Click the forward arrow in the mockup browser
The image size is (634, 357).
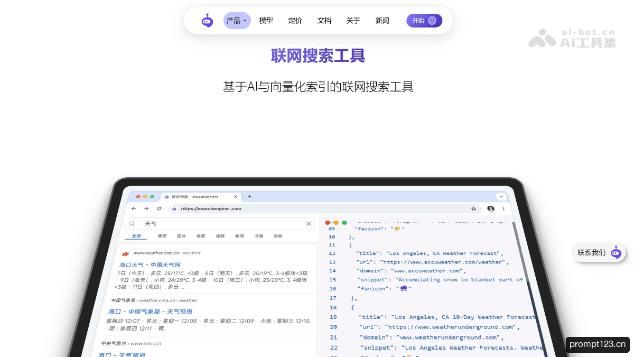click(146, 209)
